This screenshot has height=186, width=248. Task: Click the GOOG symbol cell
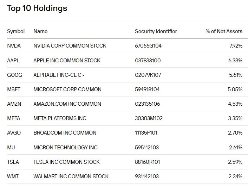14,75
